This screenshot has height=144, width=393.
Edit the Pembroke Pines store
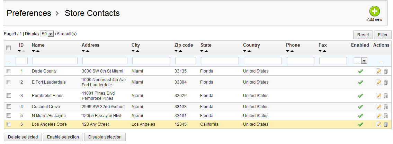(x=379, y=96)
